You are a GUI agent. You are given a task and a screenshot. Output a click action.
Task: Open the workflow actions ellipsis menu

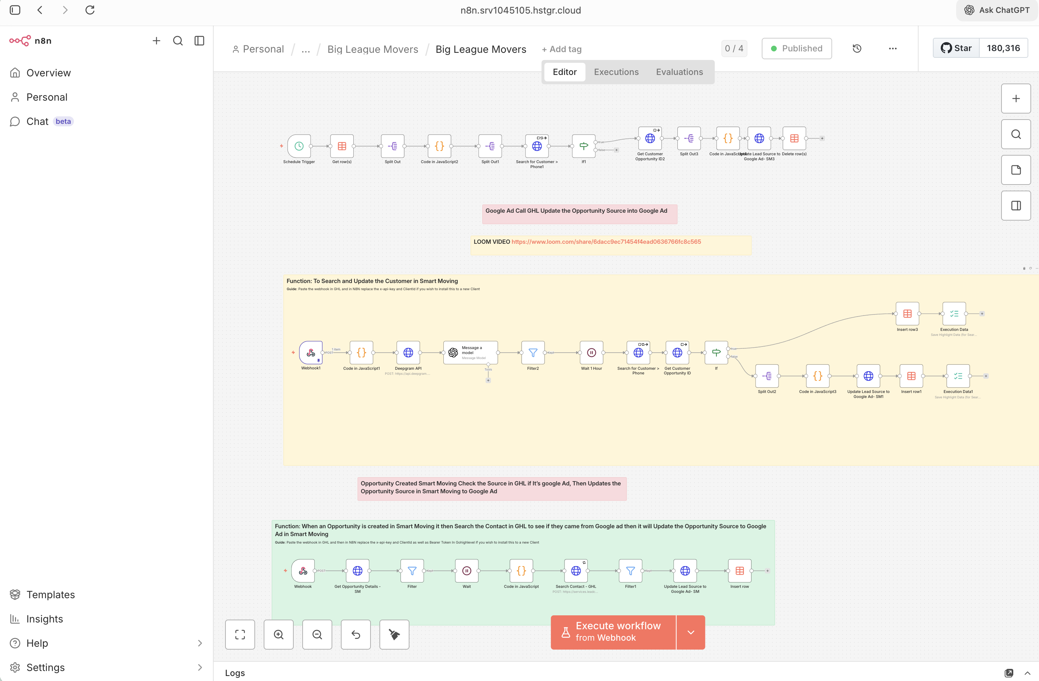tap(893, 49)
